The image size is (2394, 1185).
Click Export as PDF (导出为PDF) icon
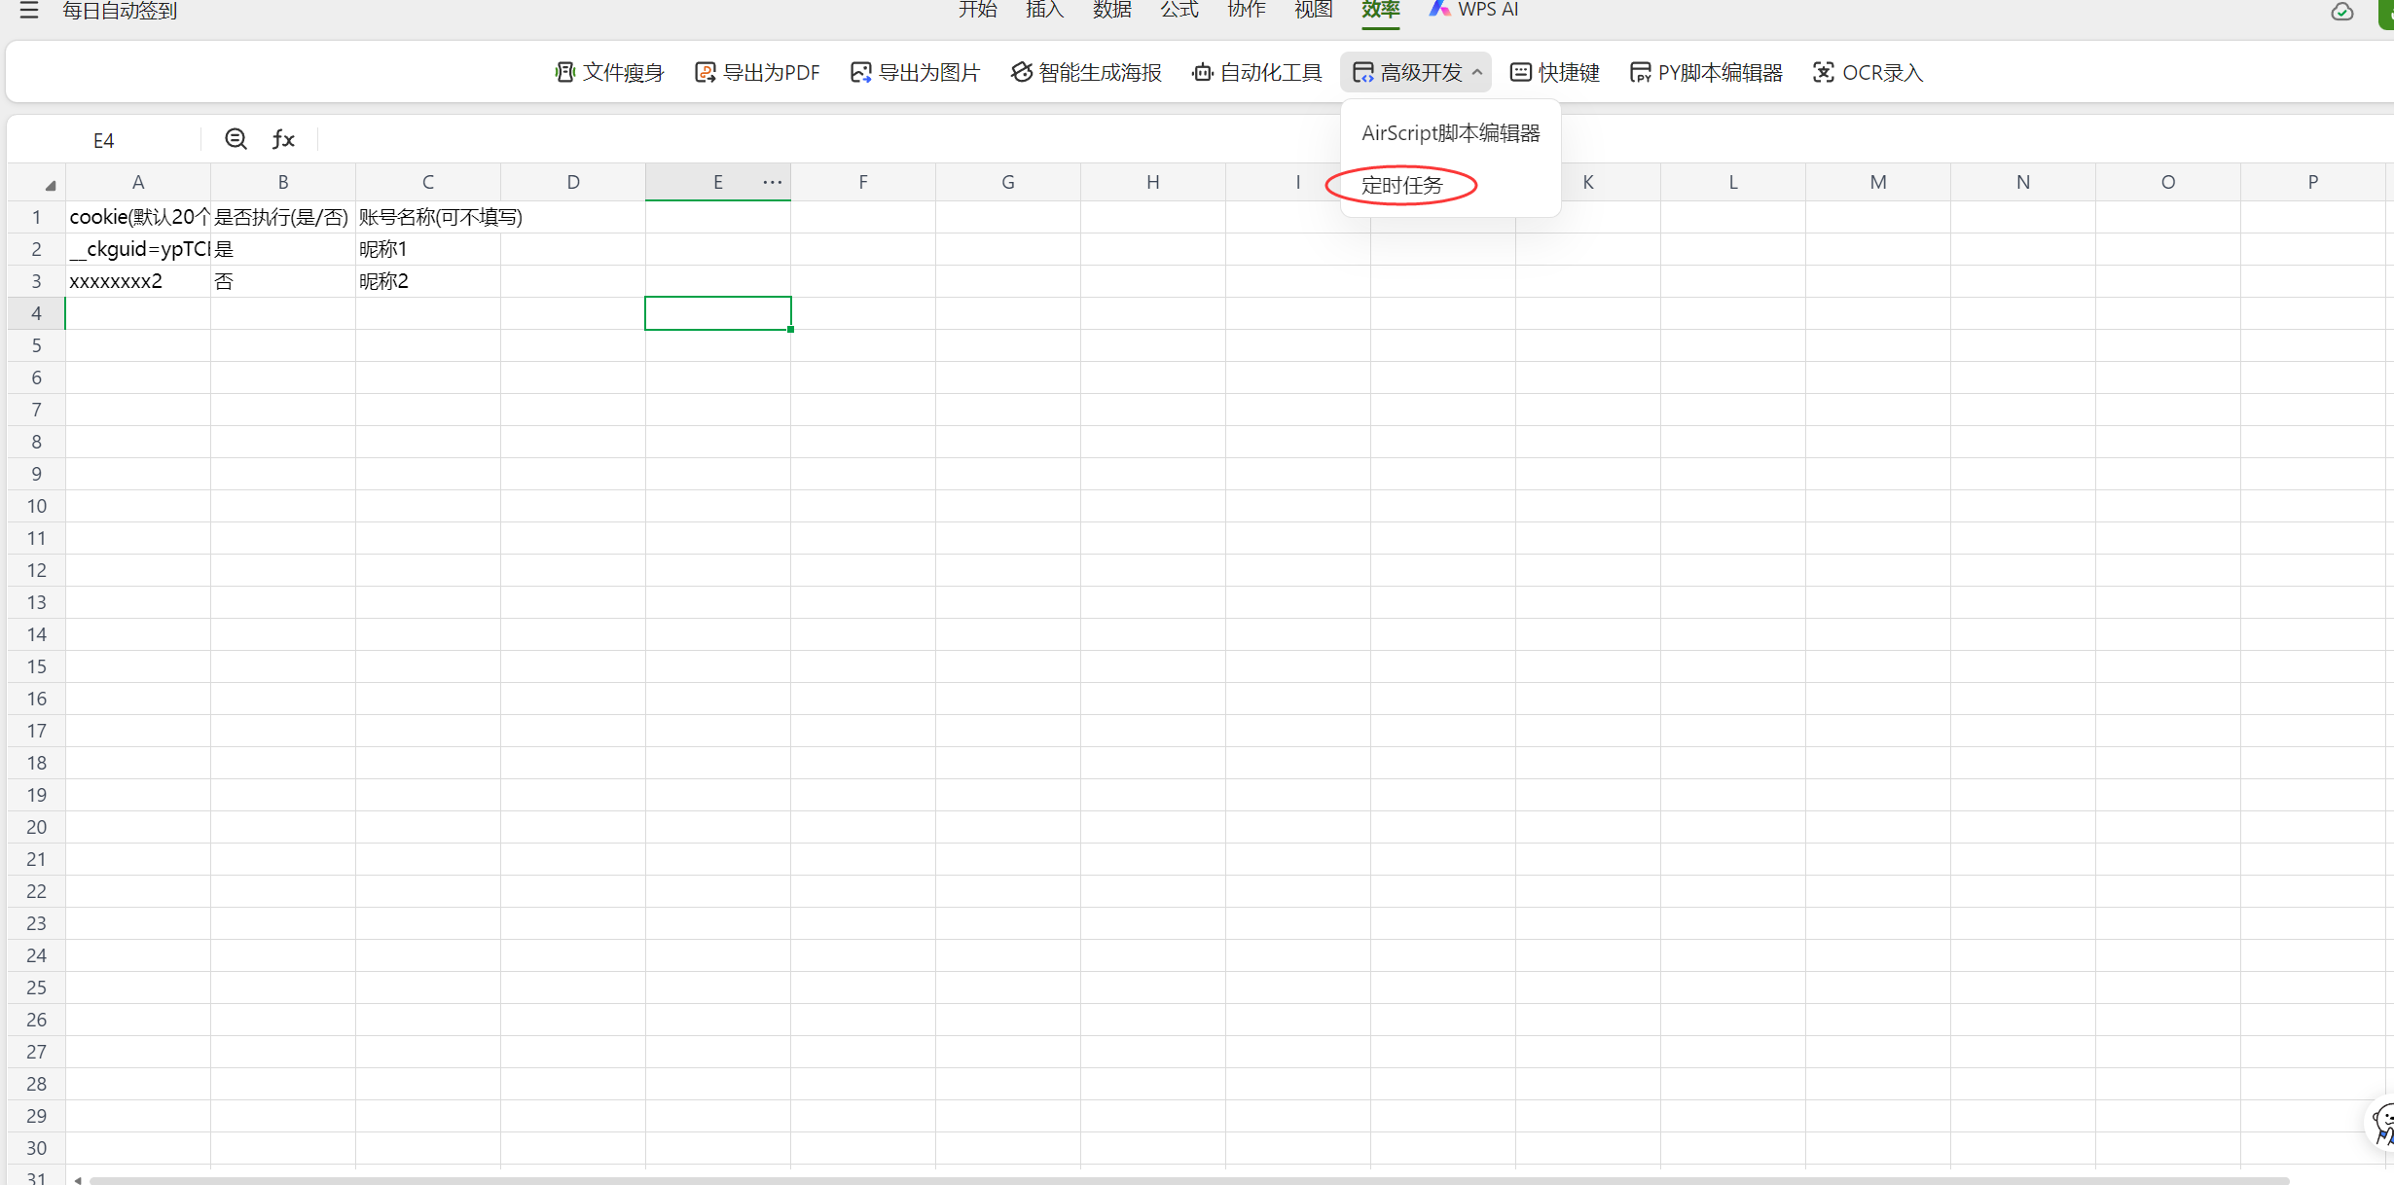[x=705, y=72]
